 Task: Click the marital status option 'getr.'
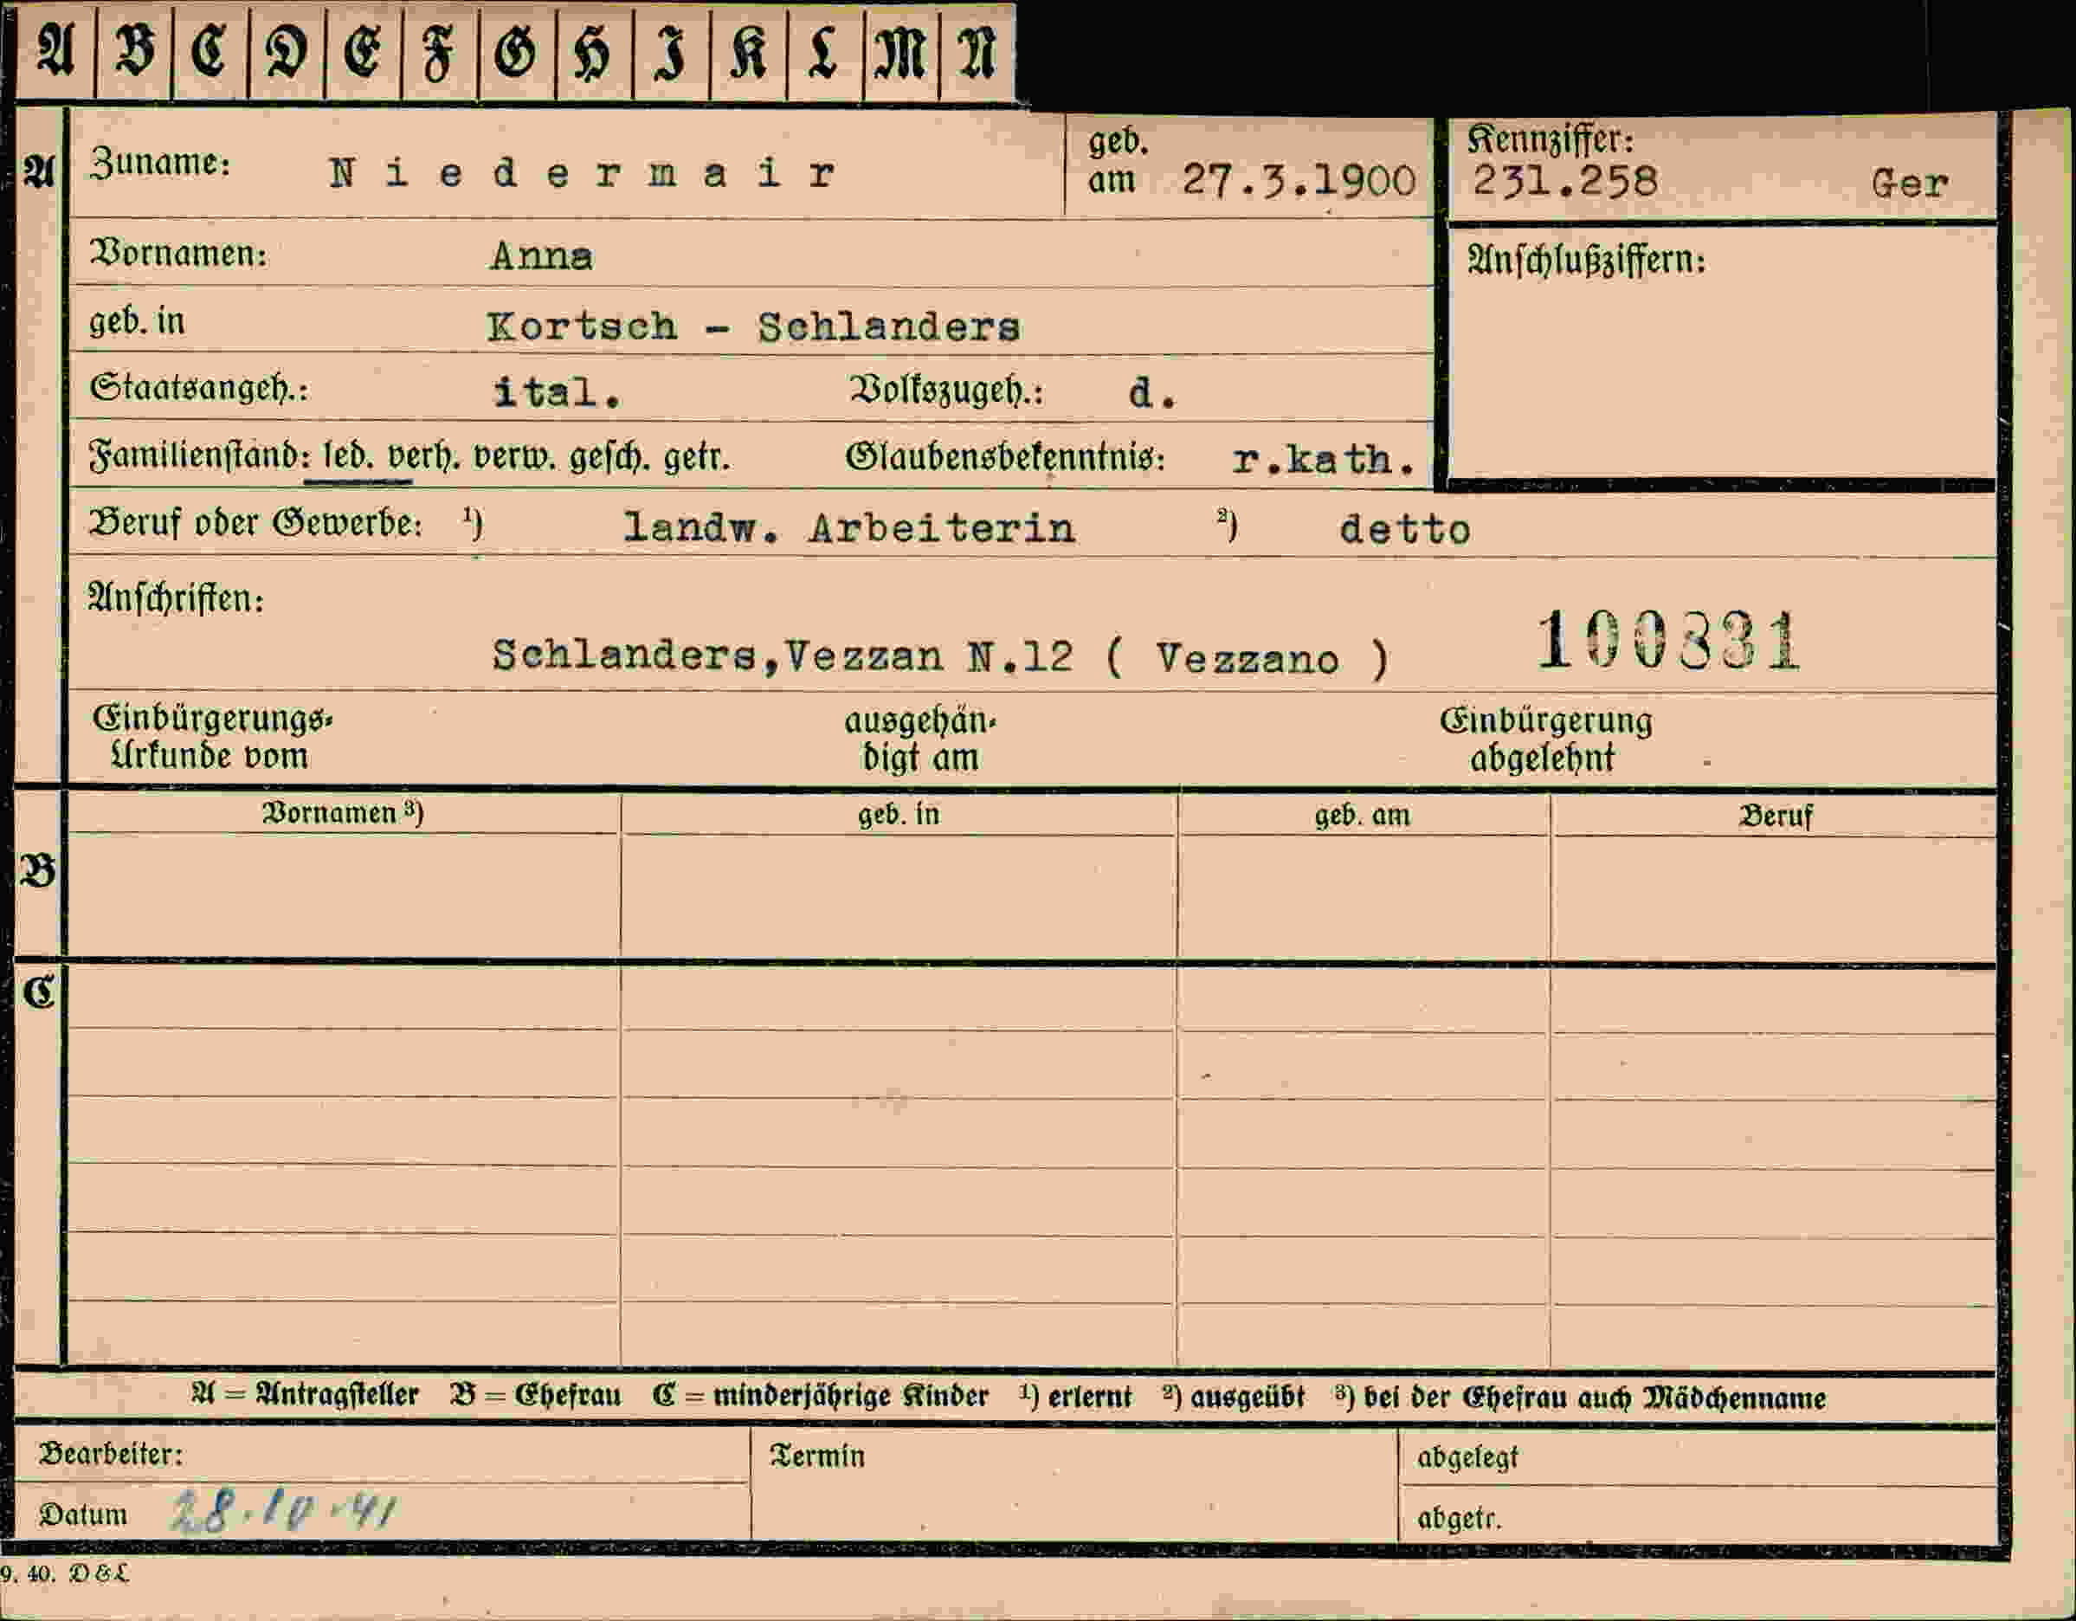tap(697, 458)
